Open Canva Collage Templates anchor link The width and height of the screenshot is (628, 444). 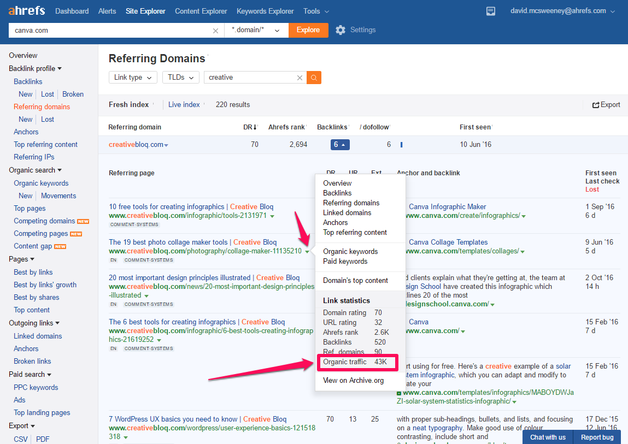tap(448, 242)
